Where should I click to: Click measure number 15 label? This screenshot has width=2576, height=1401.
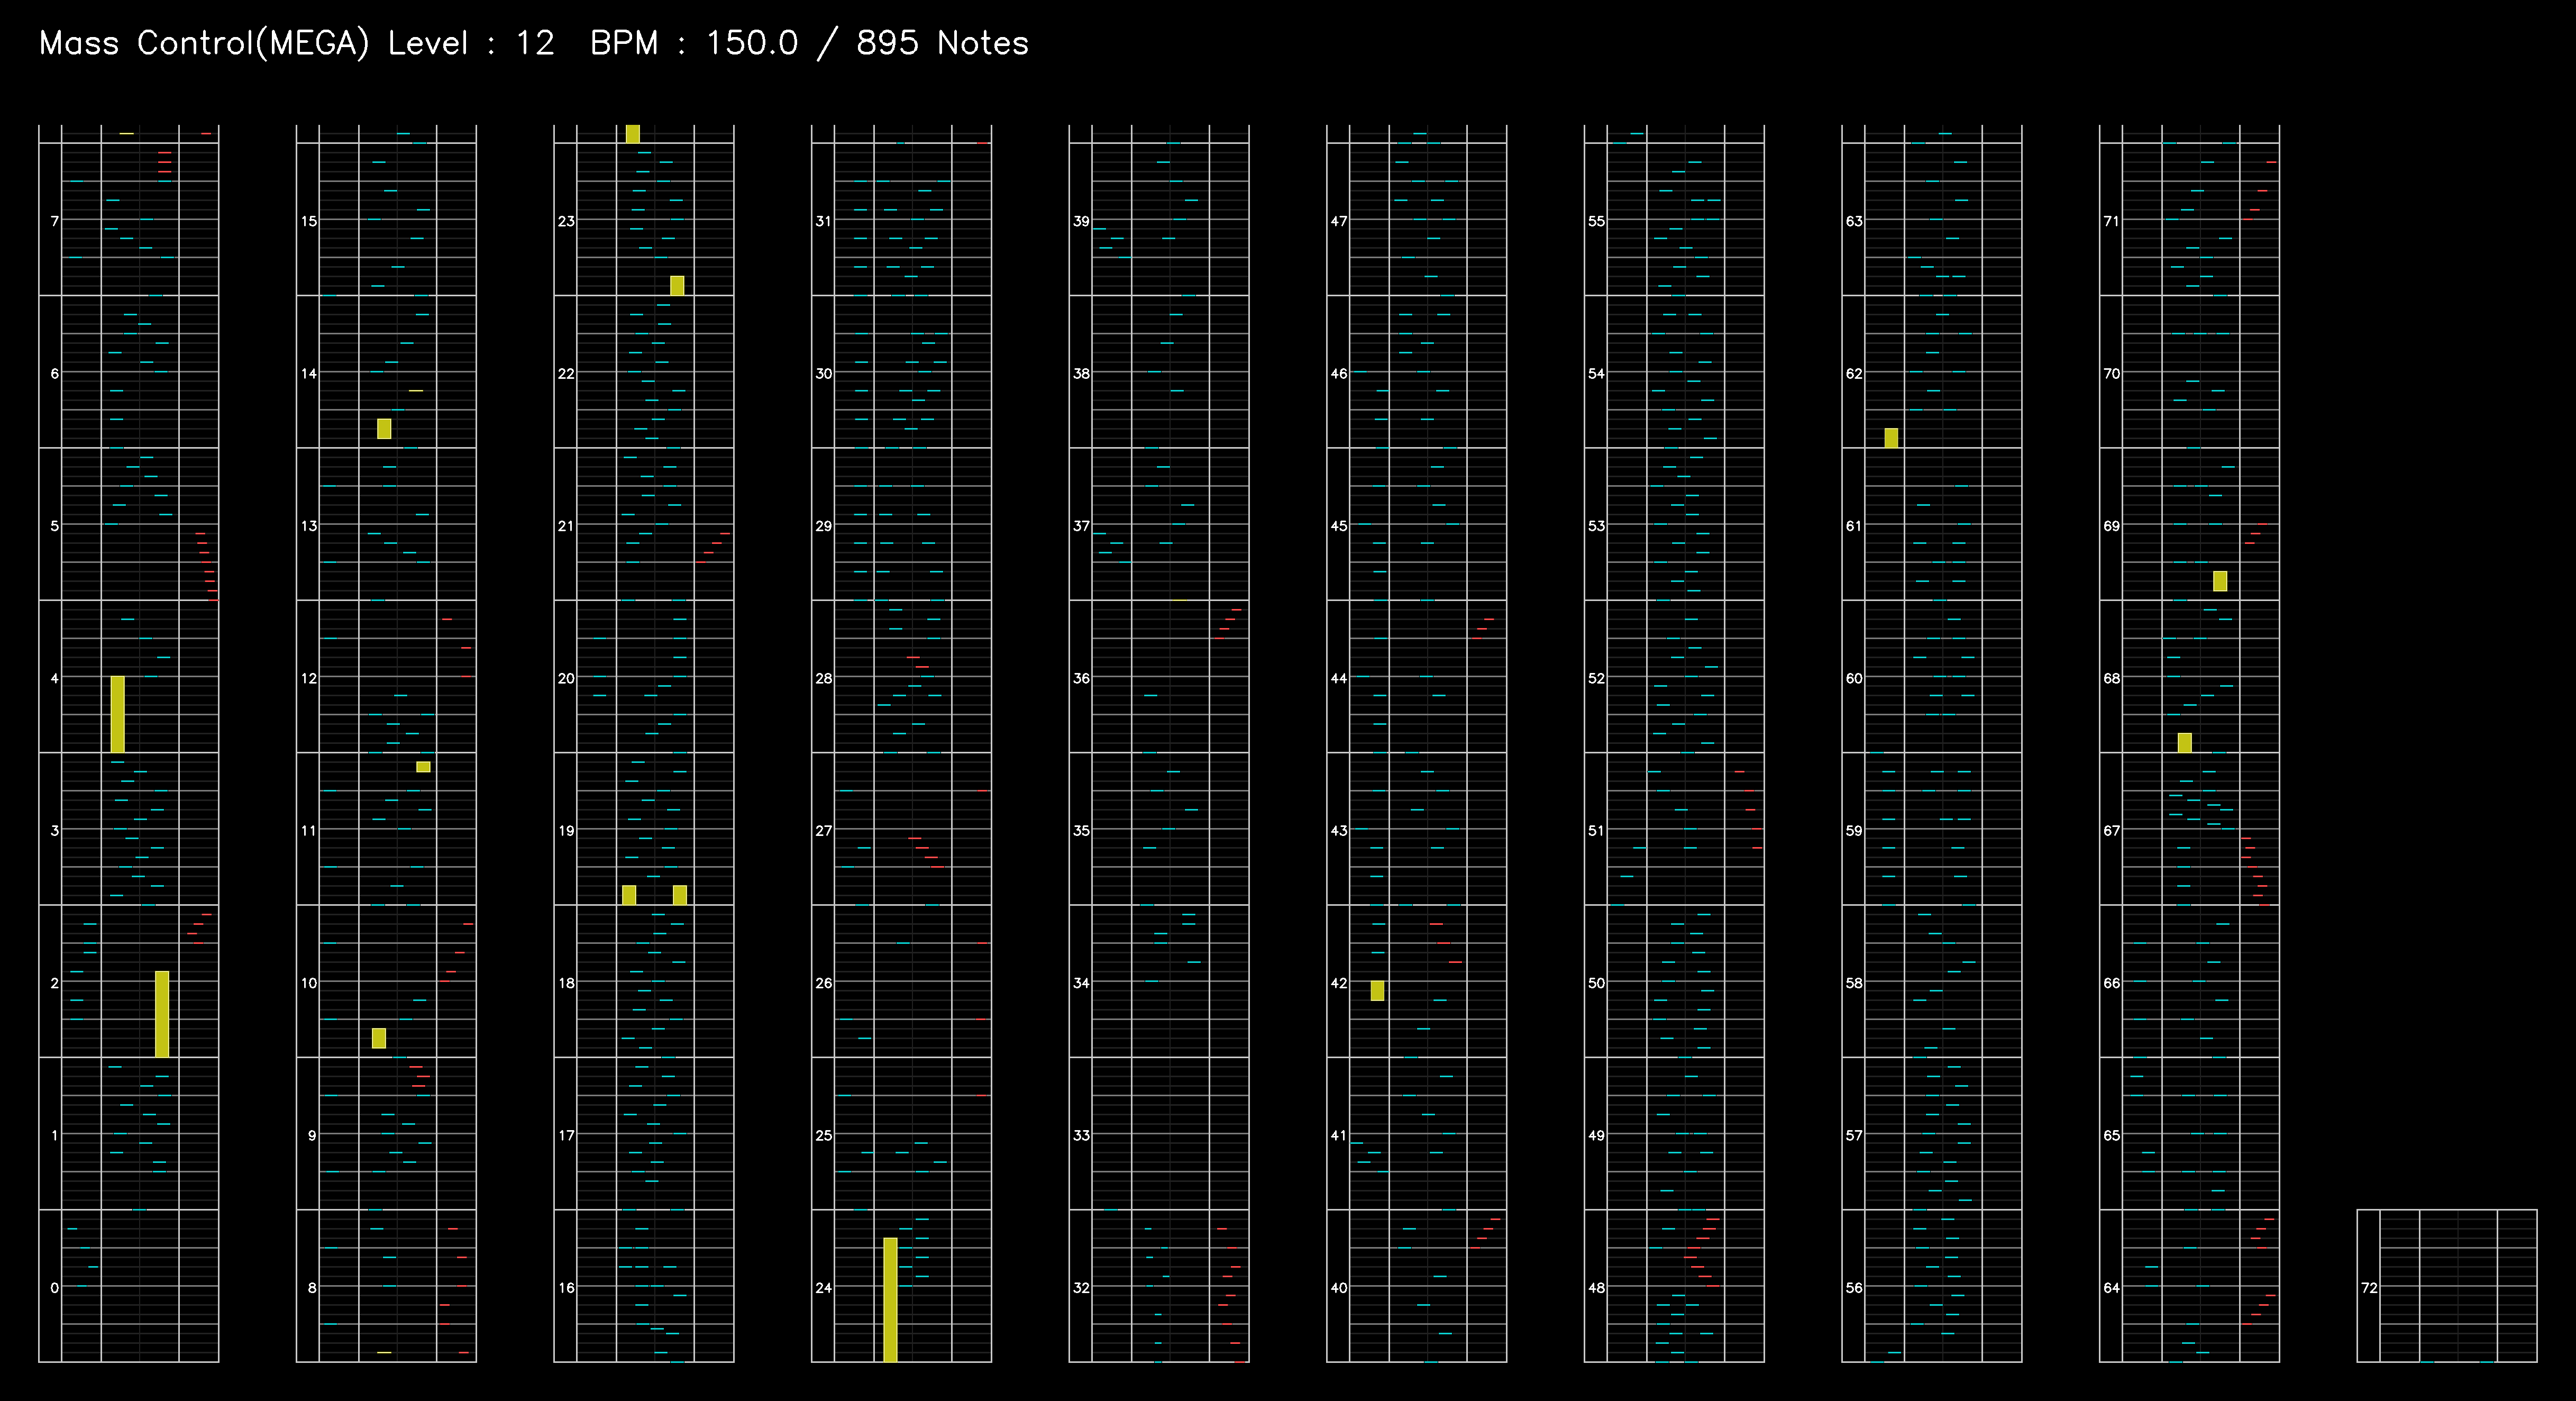tap(309, 220)
